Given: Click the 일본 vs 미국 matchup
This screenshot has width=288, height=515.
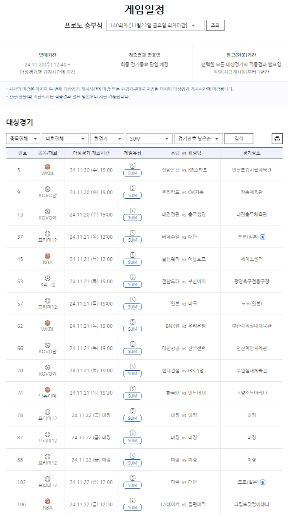Looking at the screenshot, I should coord(184,303).
